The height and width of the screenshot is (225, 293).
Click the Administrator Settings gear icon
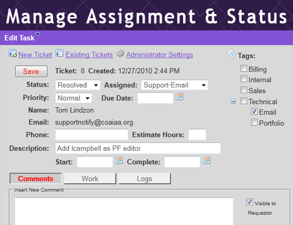pyautogui.click(x=120, y=54)
